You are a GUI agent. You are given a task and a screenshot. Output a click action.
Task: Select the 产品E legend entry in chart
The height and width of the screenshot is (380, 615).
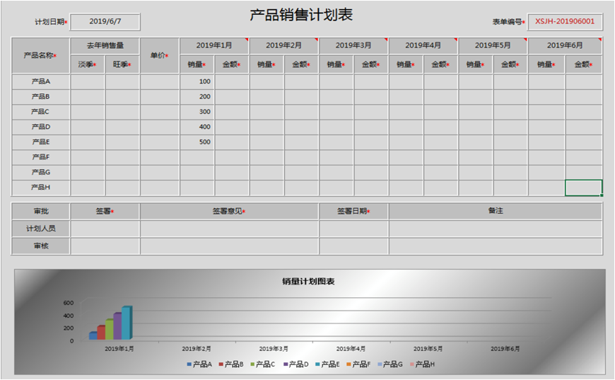328,364
